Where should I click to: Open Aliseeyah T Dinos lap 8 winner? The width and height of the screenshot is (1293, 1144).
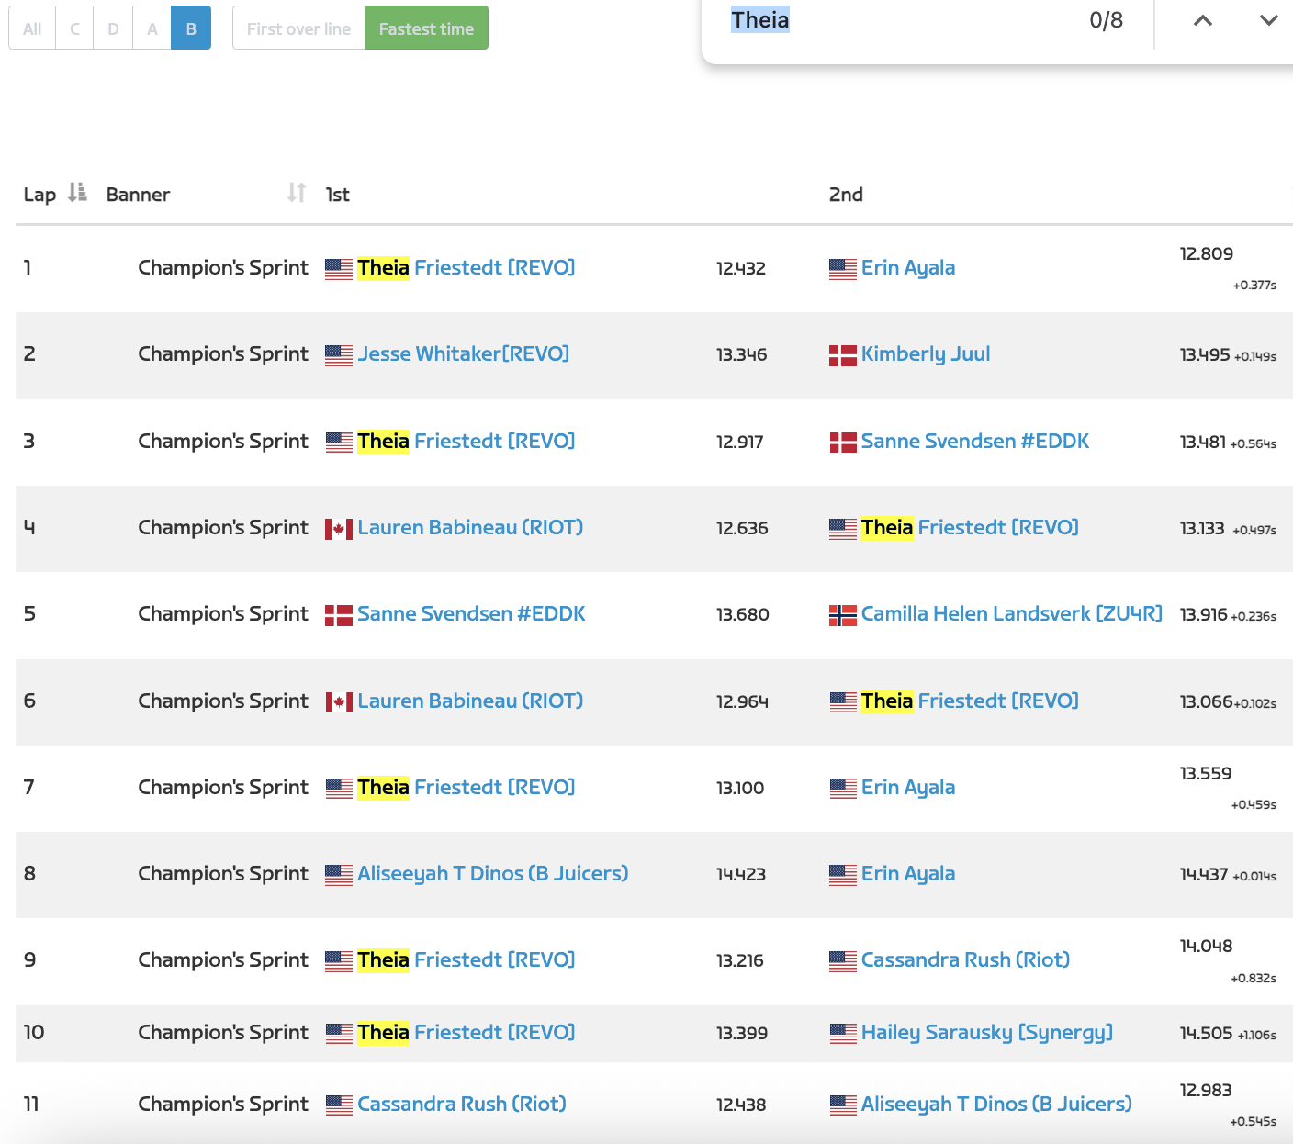[492, 874]
